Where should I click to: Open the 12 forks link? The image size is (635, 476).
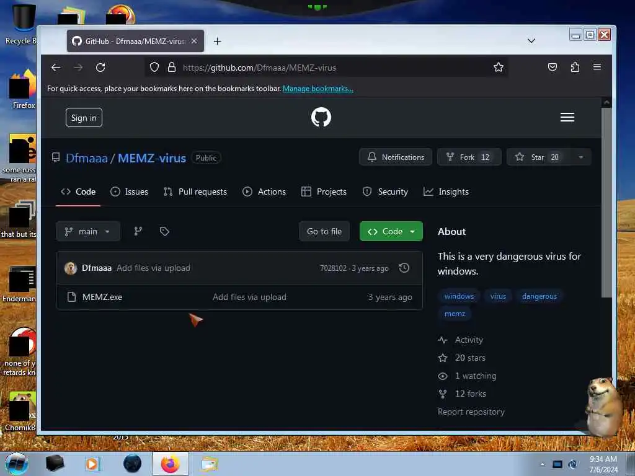click(x=462, y=394)
